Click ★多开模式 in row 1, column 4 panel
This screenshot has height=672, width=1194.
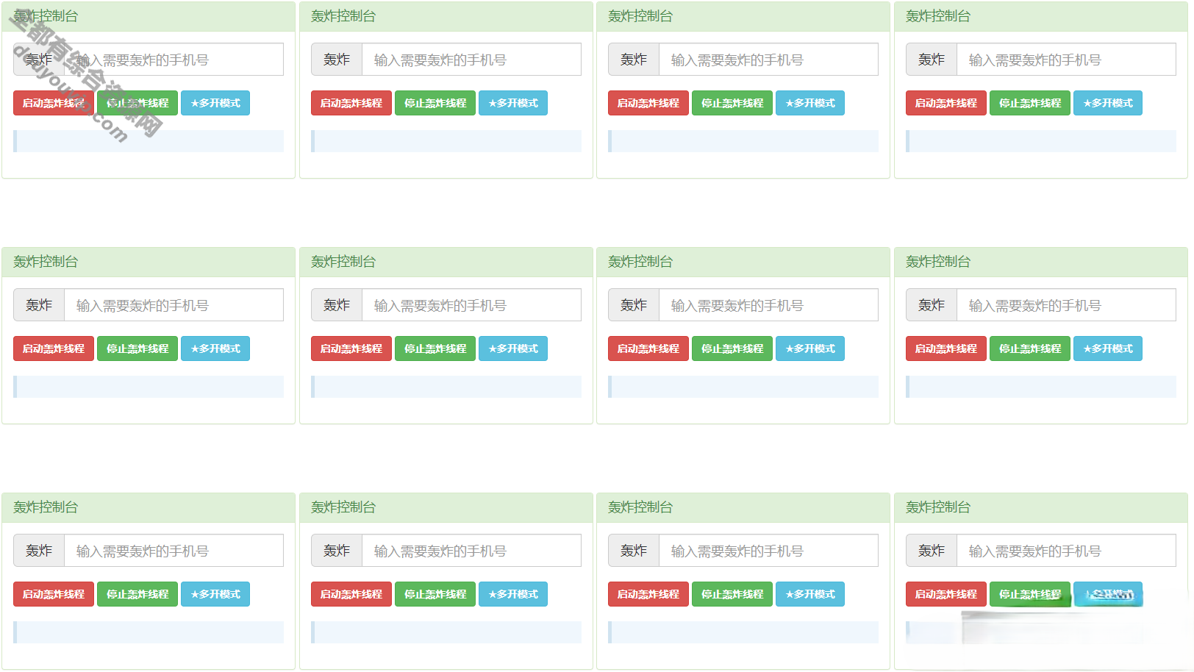click(x=1108, y=103)
